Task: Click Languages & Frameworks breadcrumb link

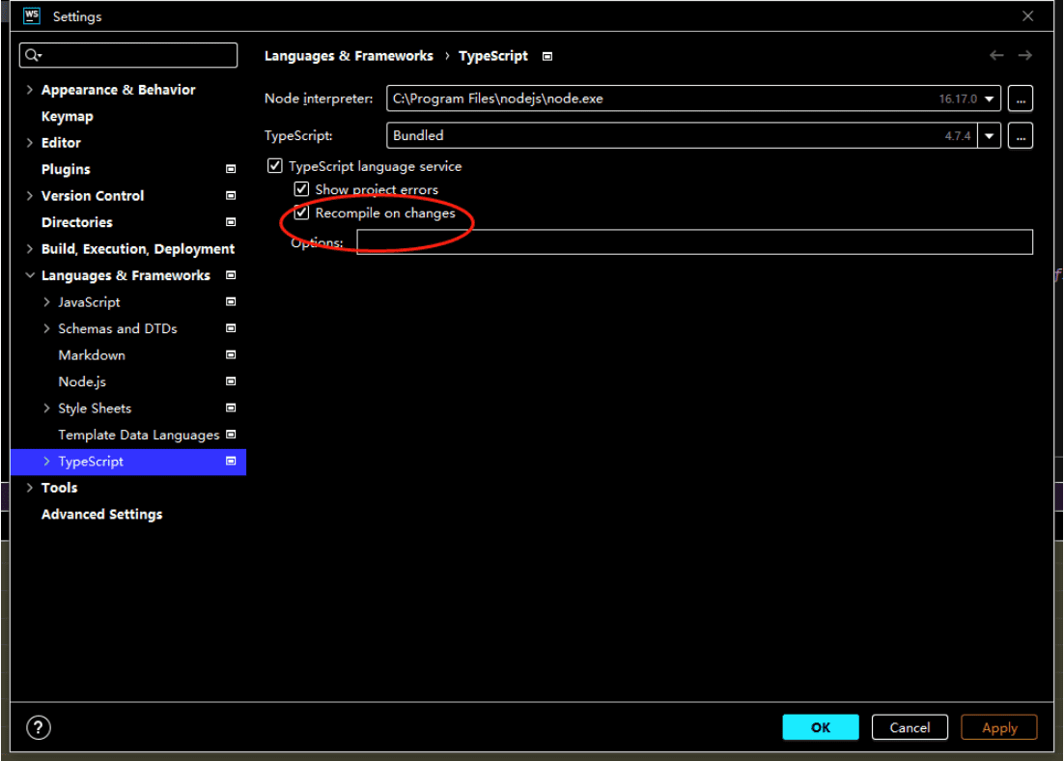Action: [349, 56]
